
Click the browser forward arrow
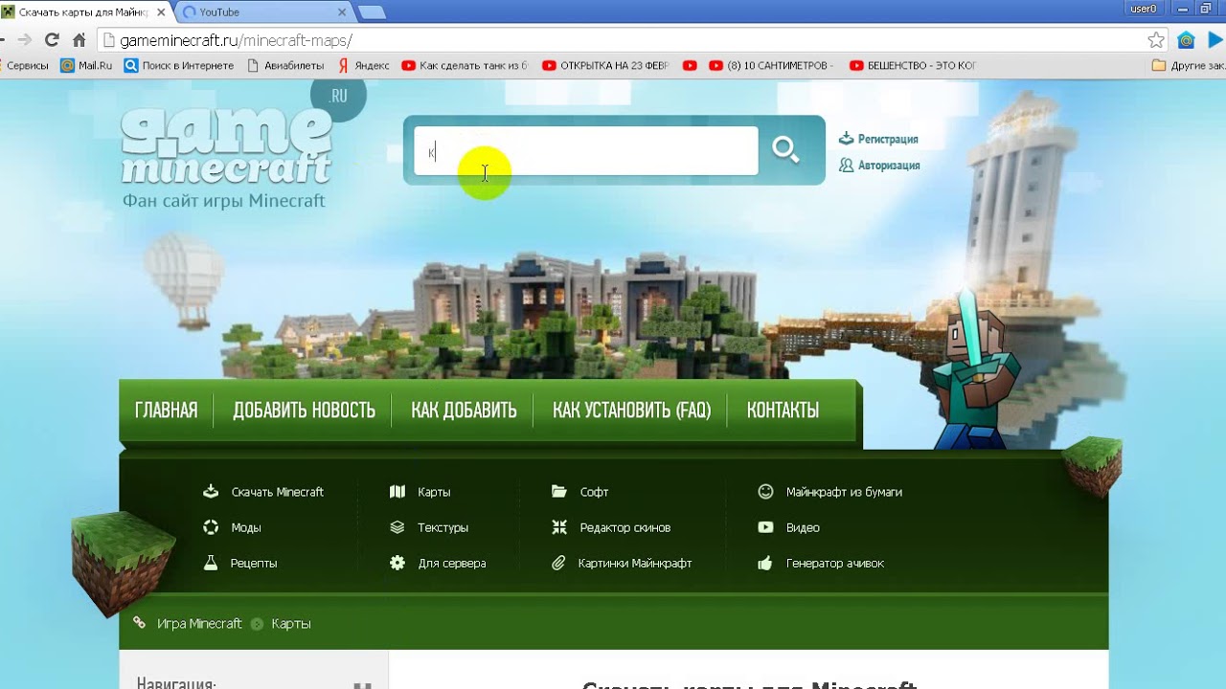[24, 40]
